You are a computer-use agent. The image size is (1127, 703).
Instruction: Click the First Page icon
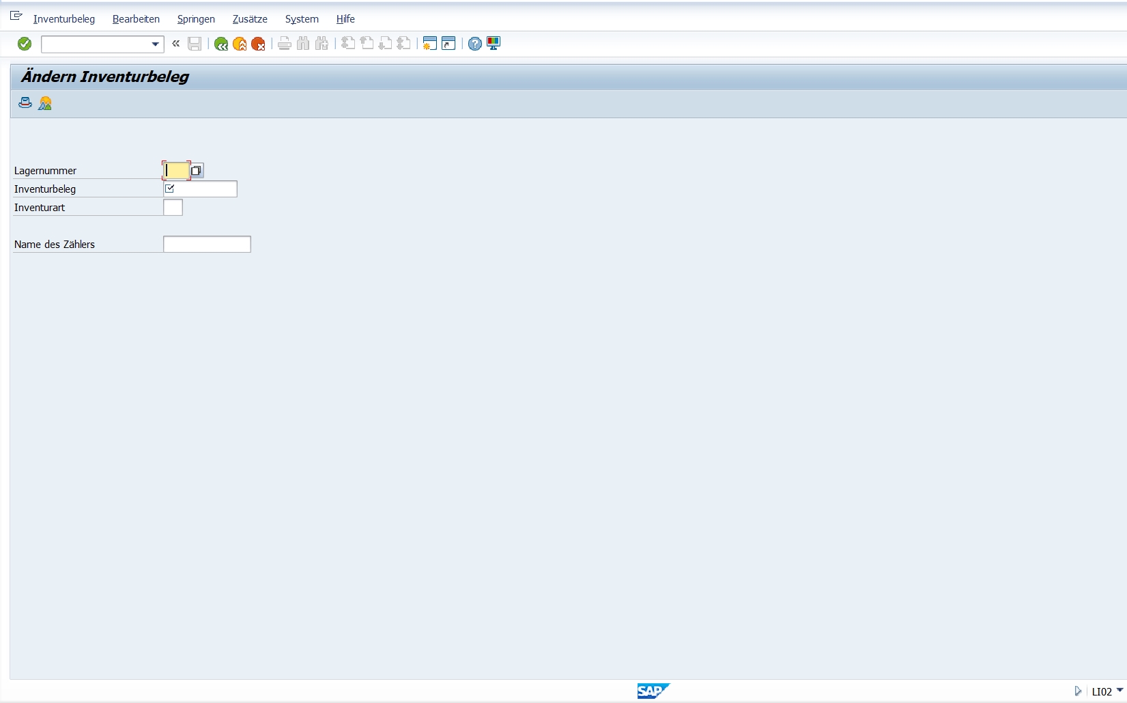348,44
